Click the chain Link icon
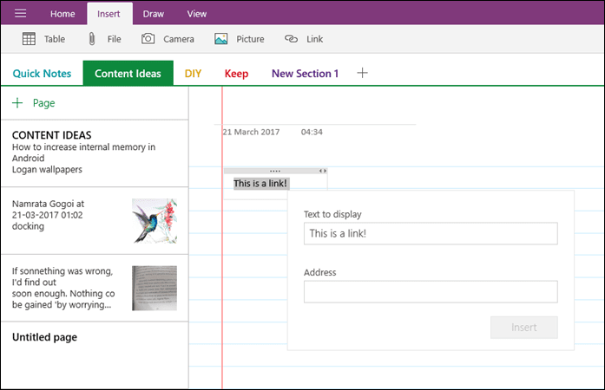605x390 pixels. 291,39
